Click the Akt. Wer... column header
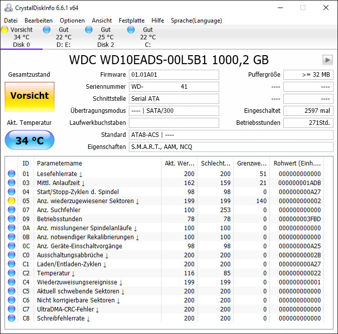This screenshot has height=334, width=338. tap(179, 163)
